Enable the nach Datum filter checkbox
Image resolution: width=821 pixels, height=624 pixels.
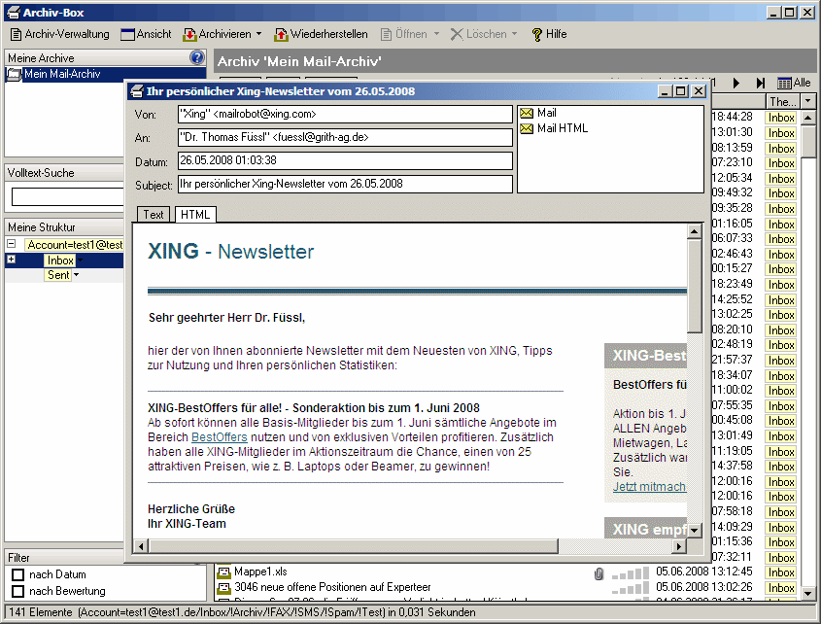[x=17, y=574]
